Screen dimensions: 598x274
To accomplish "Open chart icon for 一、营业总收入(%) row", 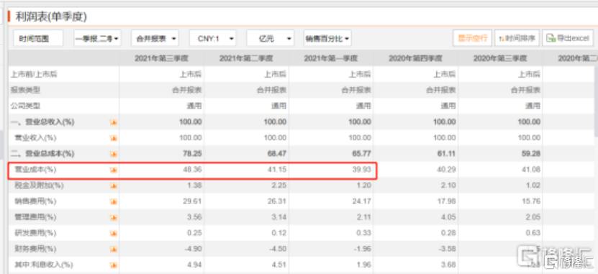I will pyautogui.click(x=113, y=122).
